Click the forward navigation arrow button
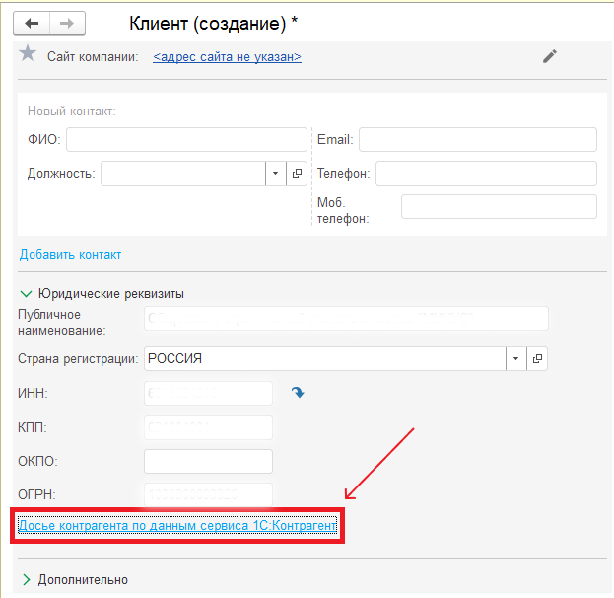 pos(67,23)
